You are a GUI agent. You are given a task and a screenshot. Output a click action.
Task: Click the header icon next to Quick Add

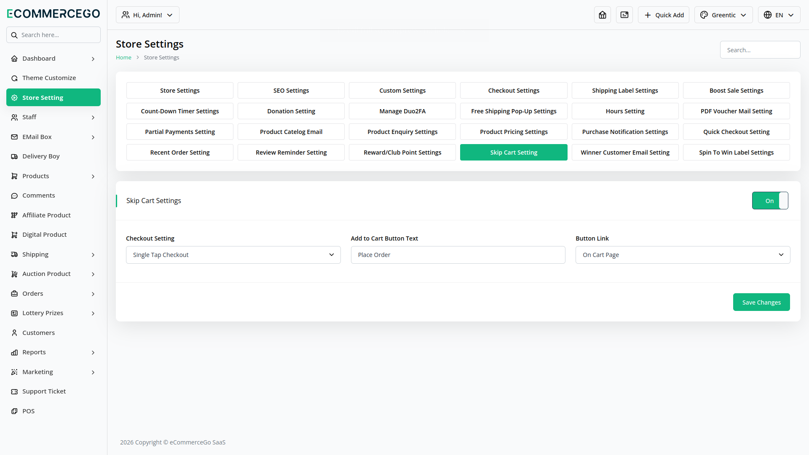pyautogui.click(x=624, y=15)
